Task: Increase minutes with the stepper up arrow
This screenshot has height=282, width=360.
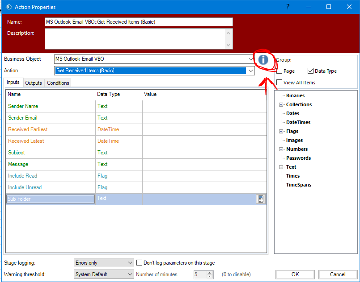Action: pos(210,273)
